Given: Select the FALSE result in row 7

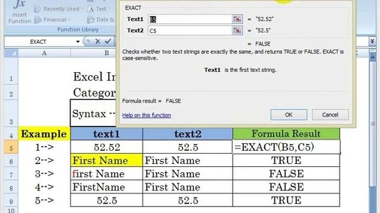Looking at the screenshot, I should pos(286,174).
